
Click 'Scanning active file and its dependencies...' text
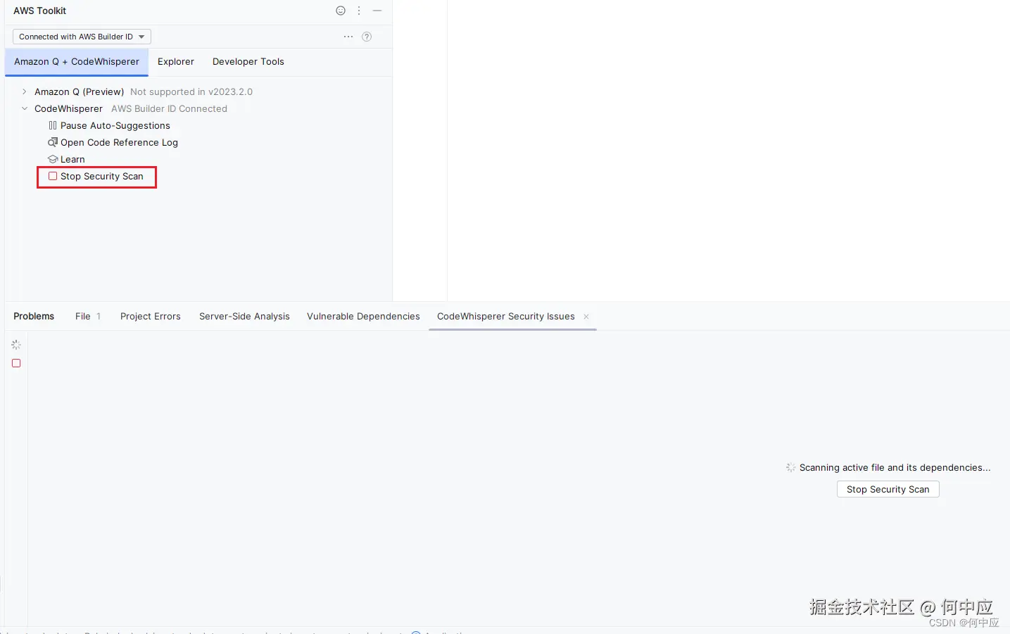click(895, 467)
